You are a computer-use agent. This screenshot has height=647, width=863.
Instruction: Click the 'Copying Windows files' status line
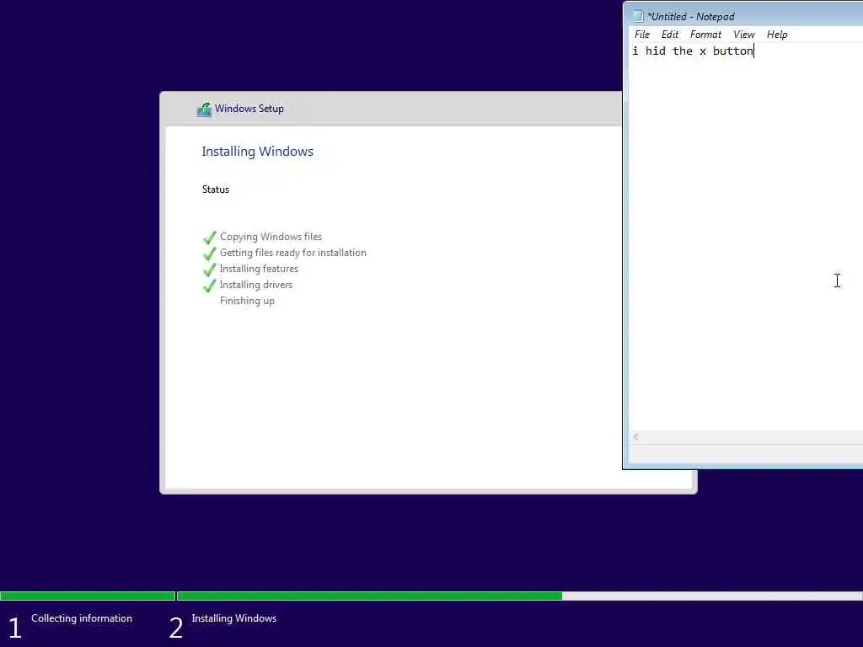(271, 237)
